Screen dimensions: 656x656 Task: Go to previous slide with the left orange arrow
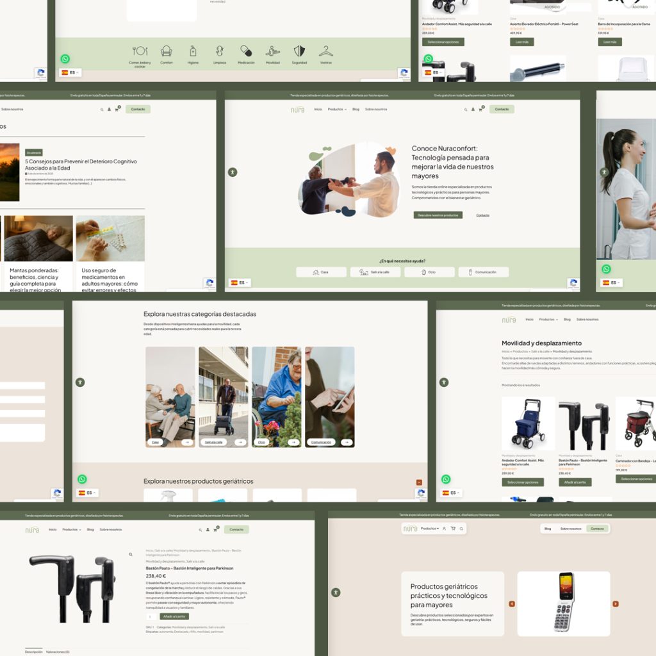click(512, 603)
